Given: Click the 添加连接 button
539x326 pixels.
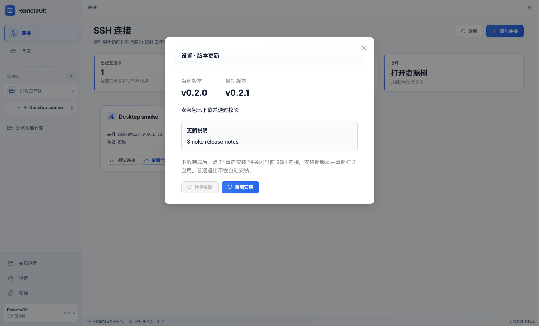Looking at the screenshot, I should click(x=505, y=31).
